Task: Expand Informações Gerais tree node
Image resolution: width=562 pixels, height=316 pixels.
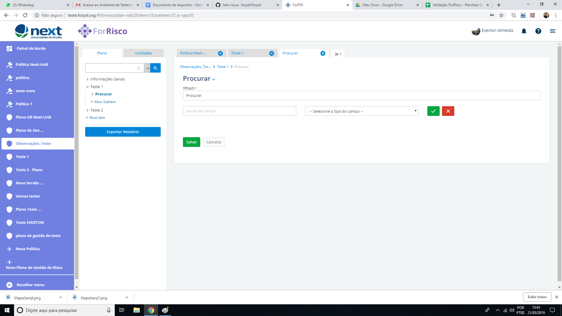Action: (x=88, y=79)
